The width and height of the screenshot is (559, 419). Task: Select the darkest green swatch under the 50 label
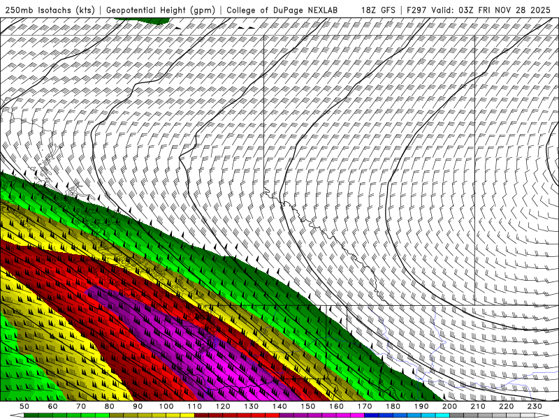click(x=31, y=415)
